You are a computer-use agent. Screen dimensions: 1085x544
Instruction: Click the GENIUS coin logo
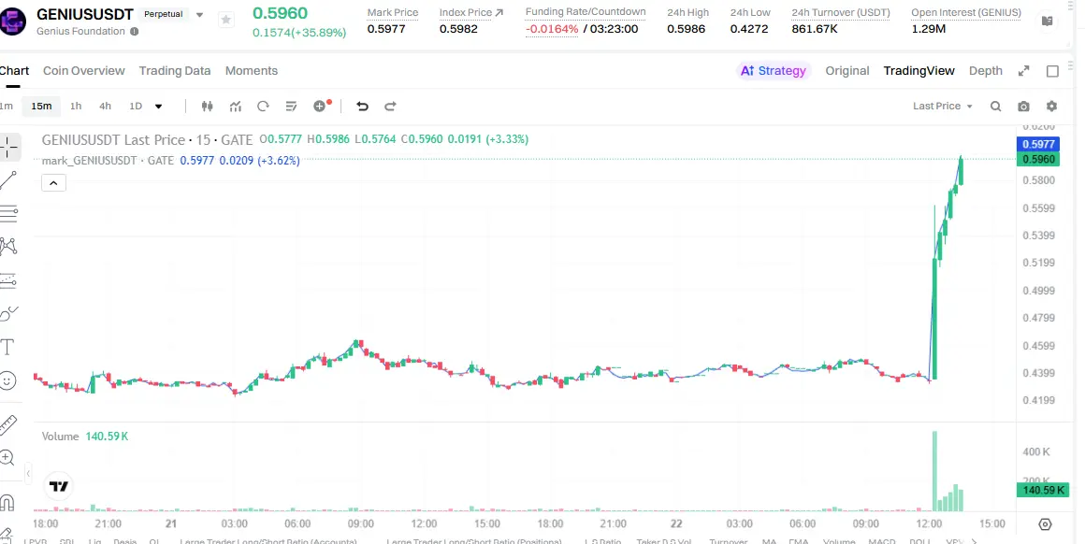click(x=12, y=21)
